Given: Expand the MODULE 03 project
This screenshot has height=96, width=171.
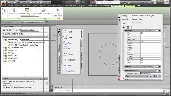Looking at the screenshot, I should [4, 50].
